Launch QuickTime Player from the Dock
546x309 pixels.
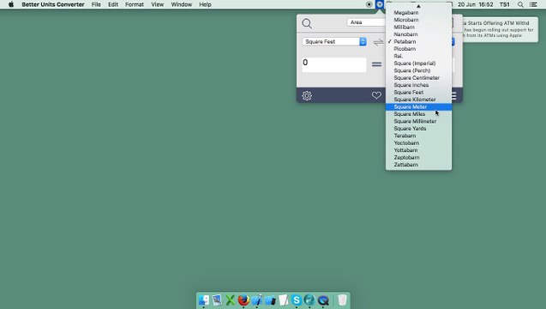coord(323,300)
